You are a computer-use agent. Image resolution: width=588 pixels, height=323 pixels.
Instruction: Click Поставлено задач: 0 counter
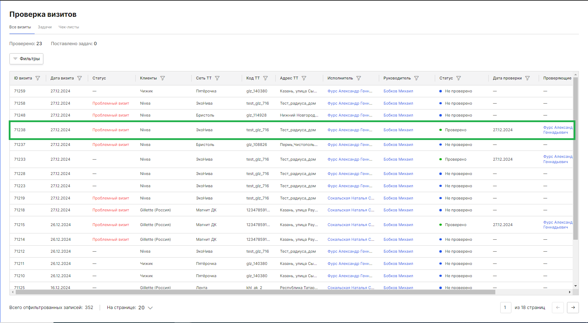[x=74, y=44]
